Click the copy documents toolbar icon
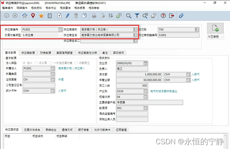 pyautogui.click(x=84, y=15)
